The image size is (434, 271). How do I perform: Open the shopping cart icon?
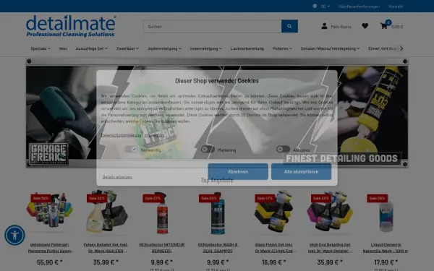point(384,26)
